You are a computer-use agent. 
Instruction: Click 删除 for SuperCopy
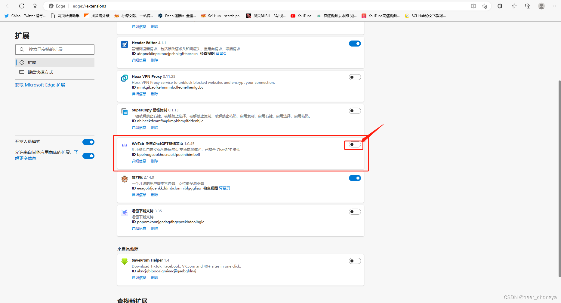155,128
